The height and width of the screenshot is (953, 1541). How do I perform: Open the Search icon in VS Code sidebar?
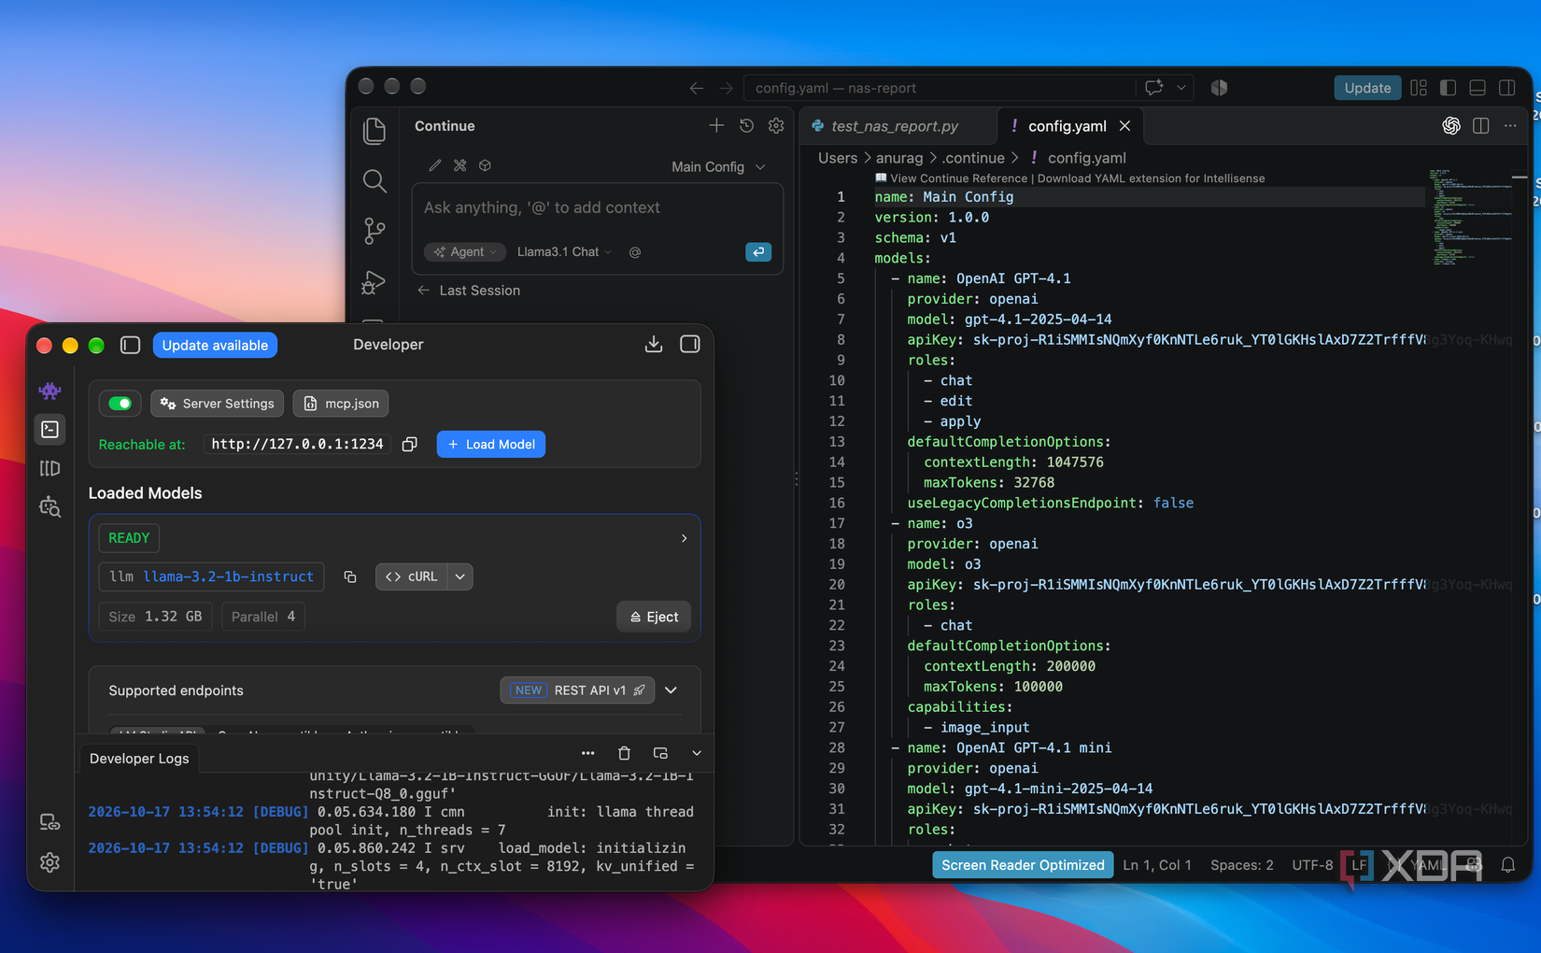(x=375, y=180)
